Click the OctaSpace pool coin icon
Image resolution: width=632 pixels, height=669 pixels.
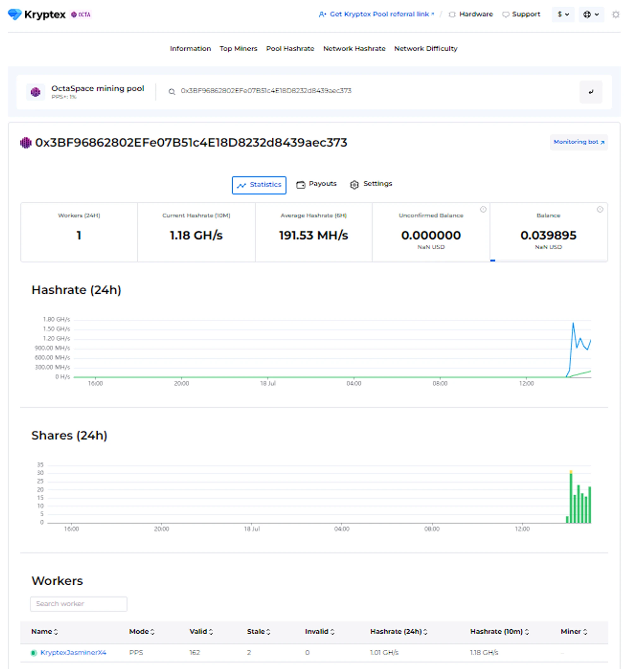[35, 92]
